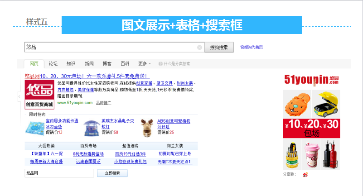Image resolution: width=363 pixels, height=196 pixels.
Task: Open the www.51youpin.com green URL
Action: coord(75,103)
